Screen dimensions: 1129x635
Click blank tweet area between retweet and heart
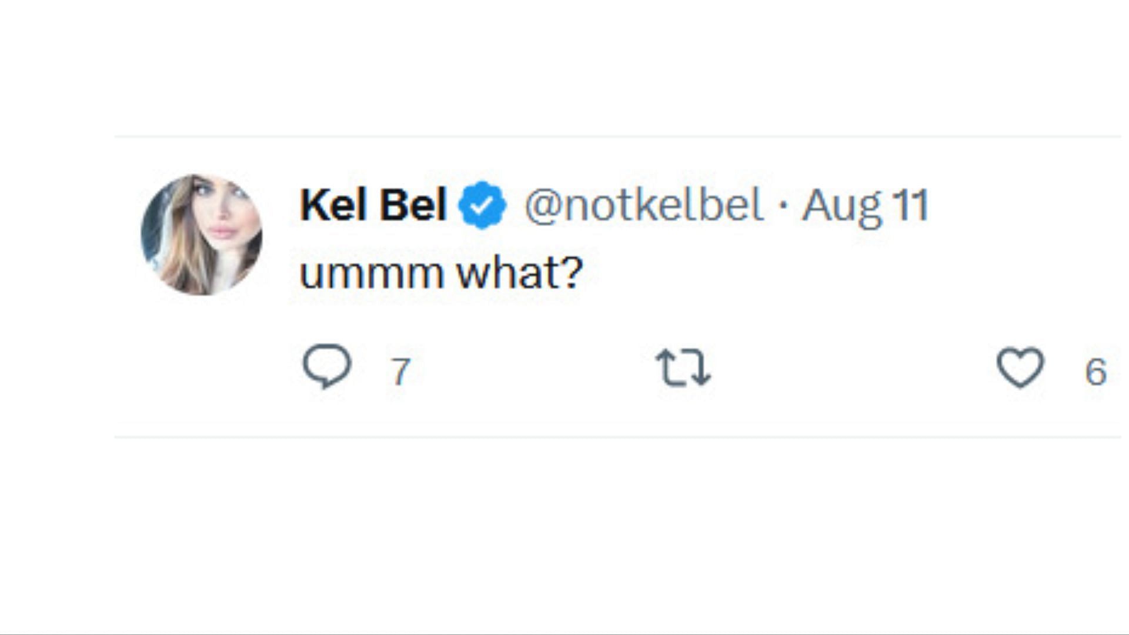point(853,369)
